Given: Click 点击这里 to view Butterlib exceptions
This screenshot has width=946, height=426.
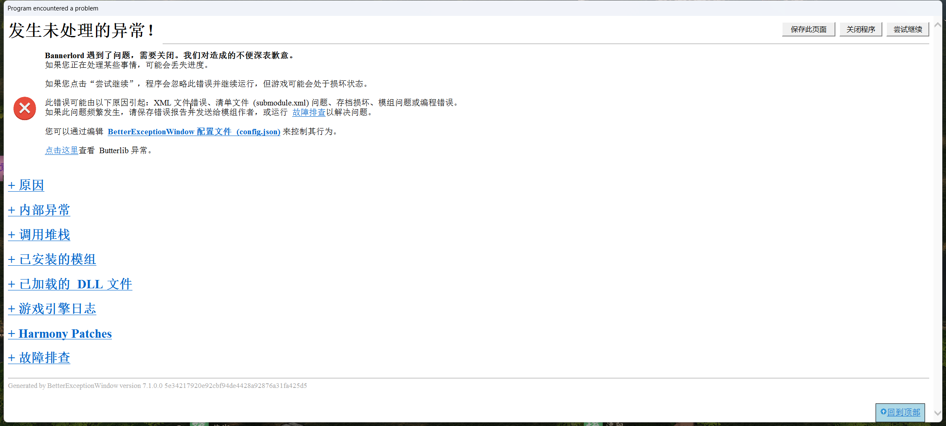Looking at the screenshot, I should (x=61, y=150).
